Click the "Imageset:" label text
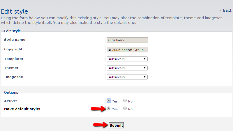 [x=13, y=77]
